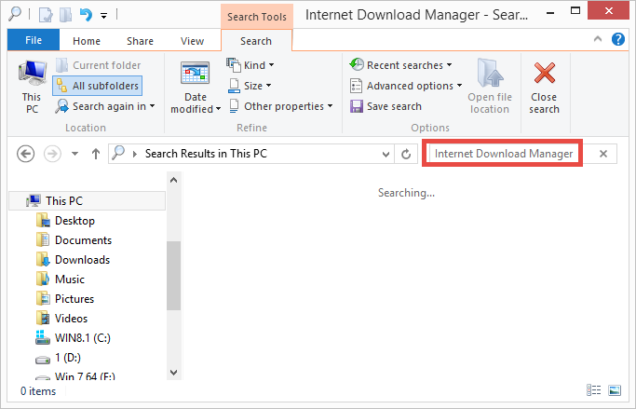
Task: Click Save search
Action: [386, 106]
